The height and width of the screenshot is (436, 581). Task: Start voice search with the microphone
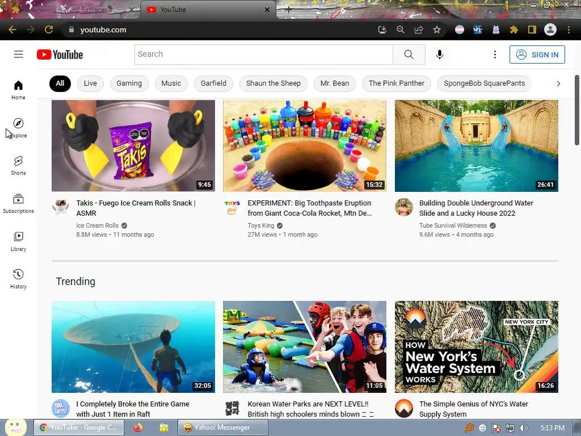point(440,54)
